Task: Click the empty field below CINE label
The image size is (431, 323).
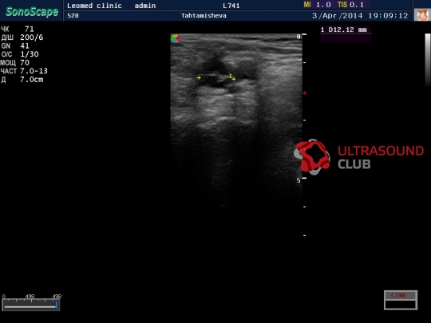Action: (401, 305)
